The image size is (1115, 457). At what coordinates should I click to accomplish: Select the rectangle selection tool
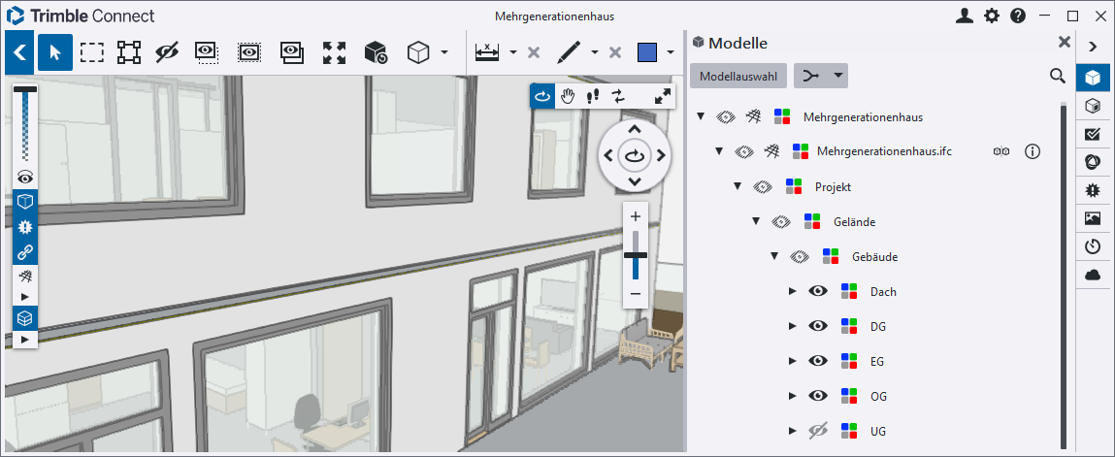92,52
